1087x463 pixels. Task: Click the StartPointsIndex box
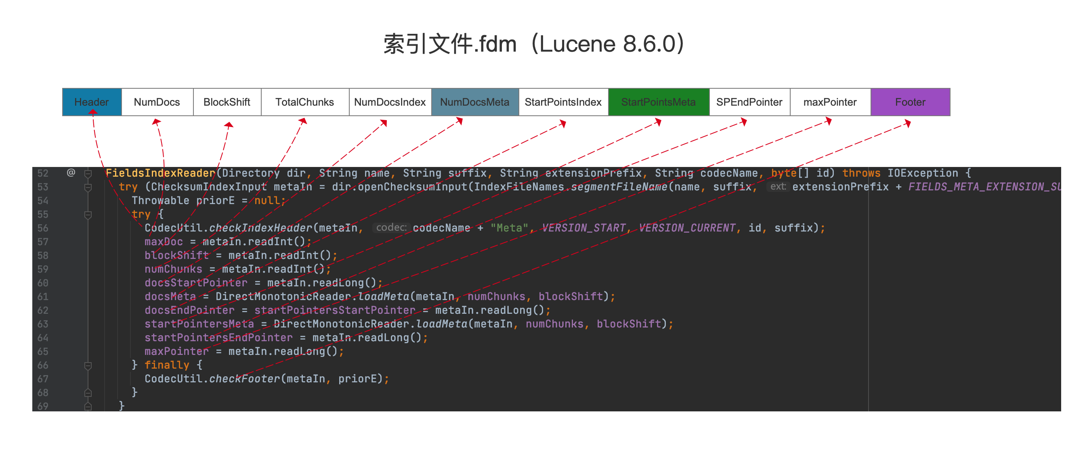point(563,102)
